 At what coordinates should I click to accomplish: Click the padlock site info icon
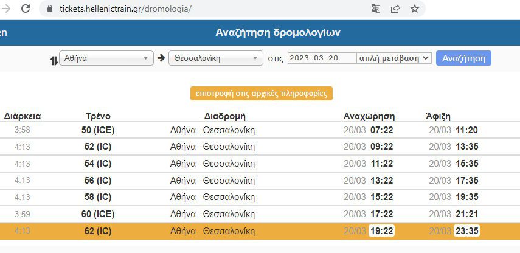pyautogui.click(x=50, y=9)
